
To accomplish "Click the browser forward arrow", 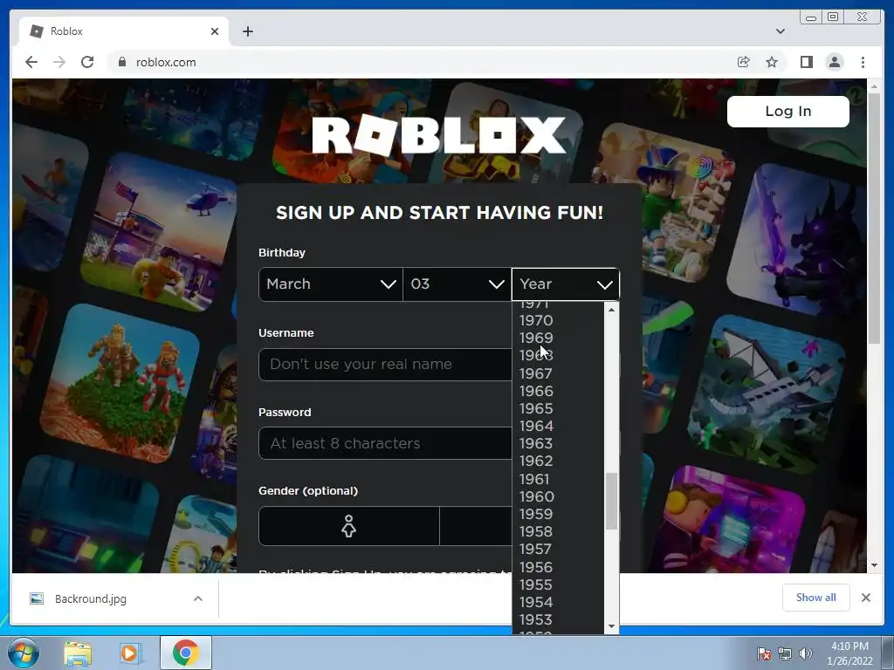I will pos(59,62).
